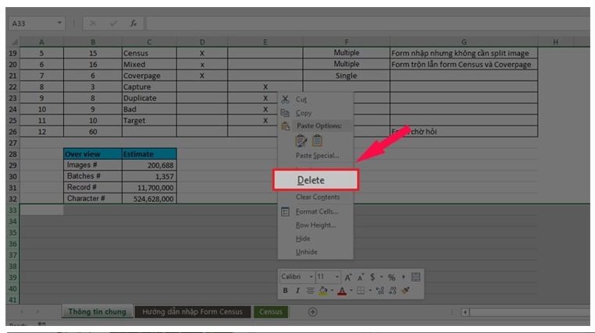595x333 pixels.
Task: Open the Hướng dẫn nhập Form Census sheet
Action: pos(193,312)
